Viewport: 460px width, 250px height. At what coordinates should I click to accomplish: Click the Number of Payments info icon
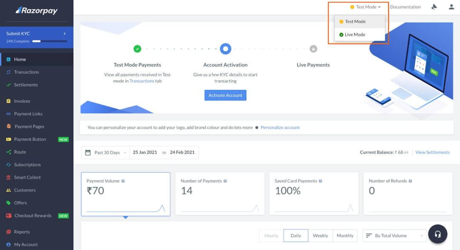click(225, 181)
